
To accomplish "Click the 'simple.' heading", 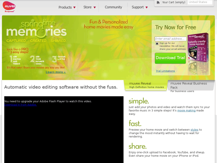I will click(x=139, y=101).
